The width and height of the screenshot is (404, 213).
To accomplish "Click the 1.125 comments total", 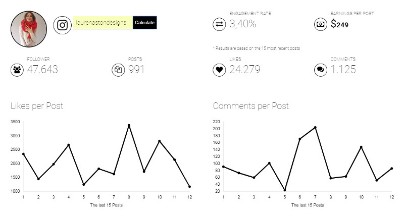I will coord(343,70).
